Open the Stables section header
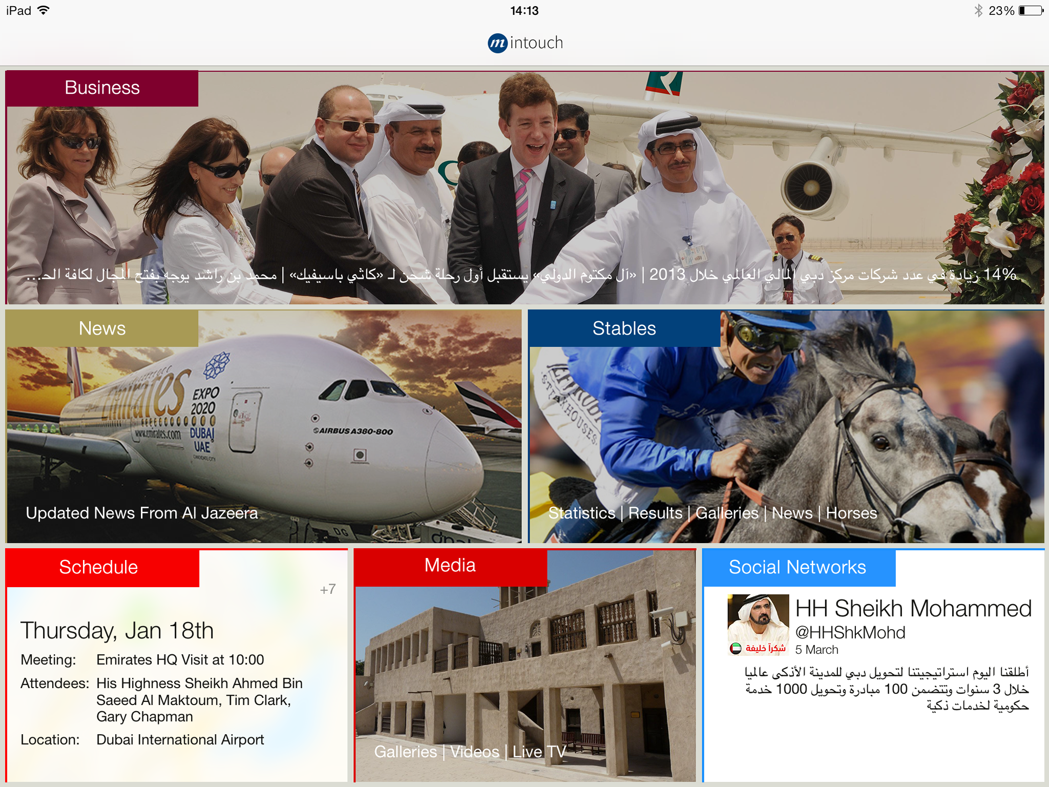Image resolution: width=1049 pixels, height=787 pixels. coord(624,328)
